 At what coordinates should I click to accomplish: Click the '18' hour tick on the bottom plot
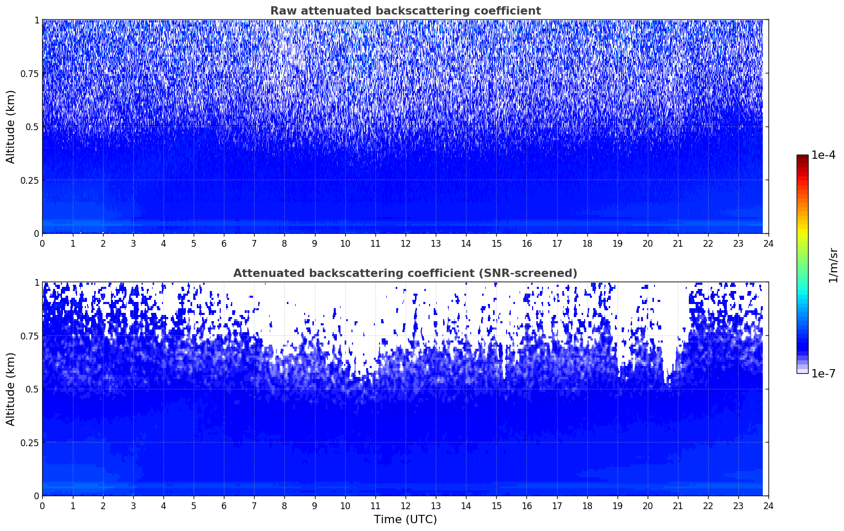point(587,505)
